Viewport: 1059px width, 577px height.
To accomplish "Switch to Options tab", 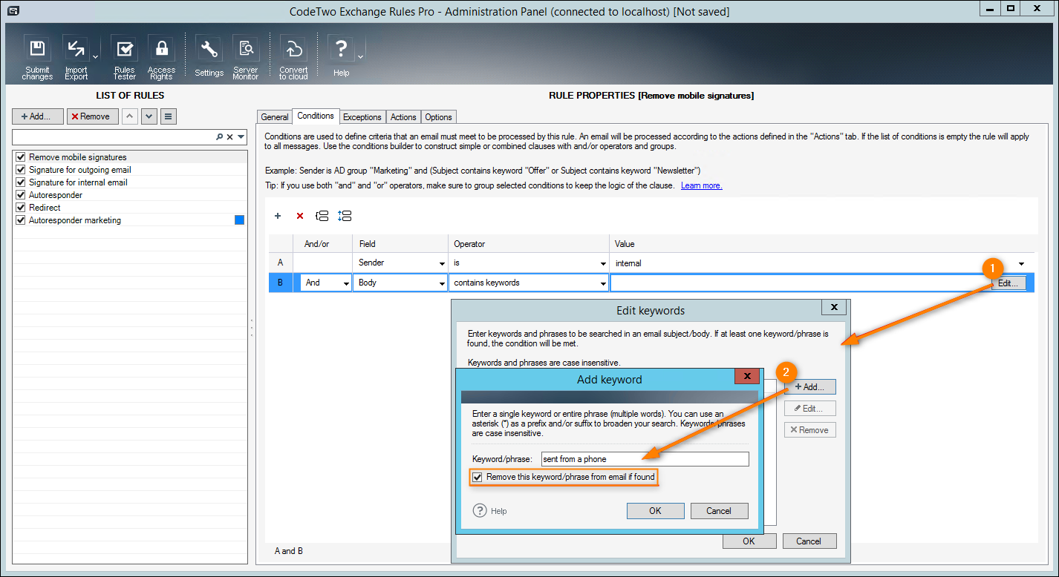I will [x=439, y=117].
